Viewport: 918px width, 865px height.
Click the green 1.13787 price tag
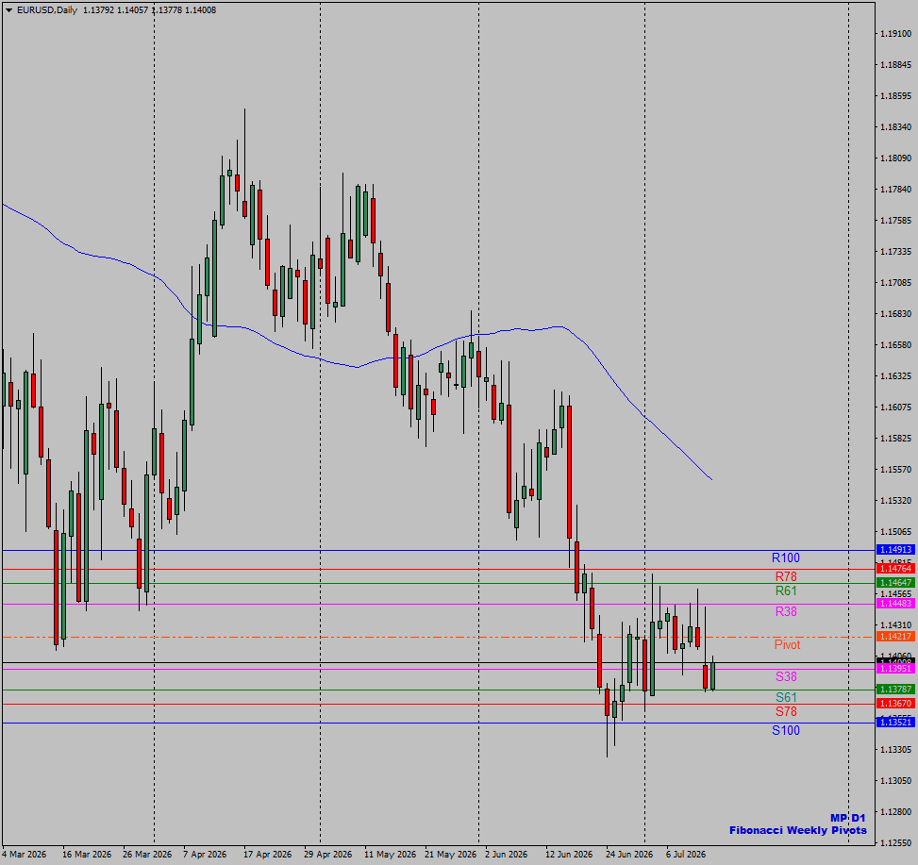pyautogui.click(x=895, y=689)
